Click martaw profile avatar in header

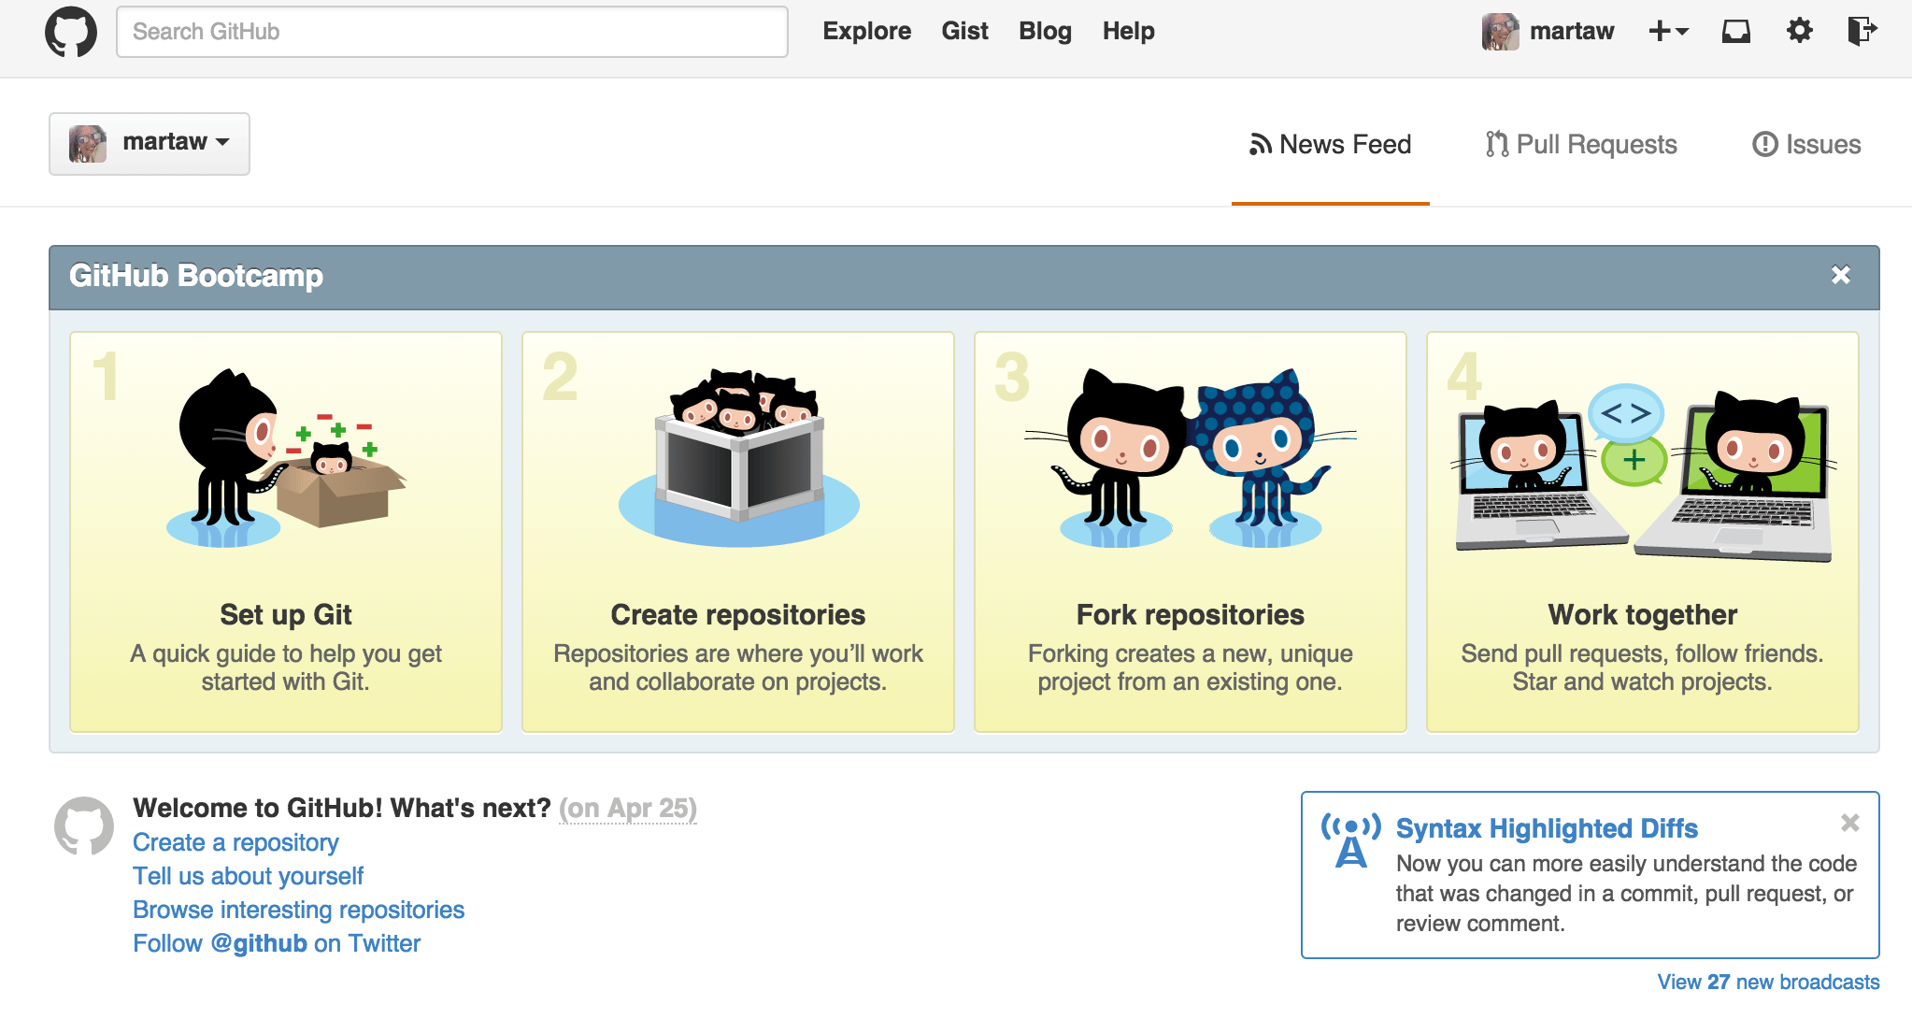1501,32
